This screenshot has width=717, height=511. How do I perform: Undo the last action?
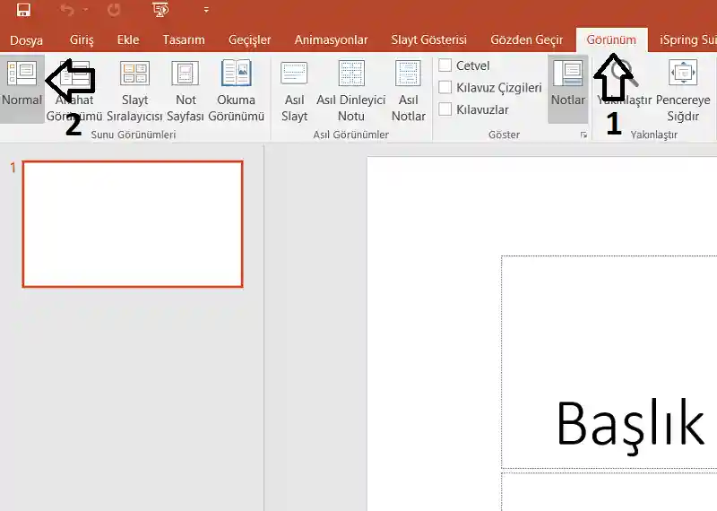[x=66, y=10]
